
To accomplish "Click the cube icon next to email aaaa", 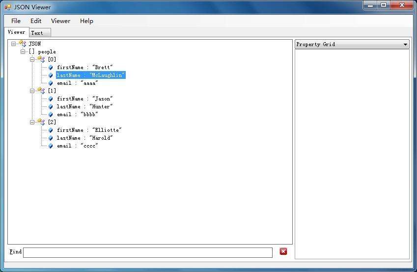I will coord(51,83).
